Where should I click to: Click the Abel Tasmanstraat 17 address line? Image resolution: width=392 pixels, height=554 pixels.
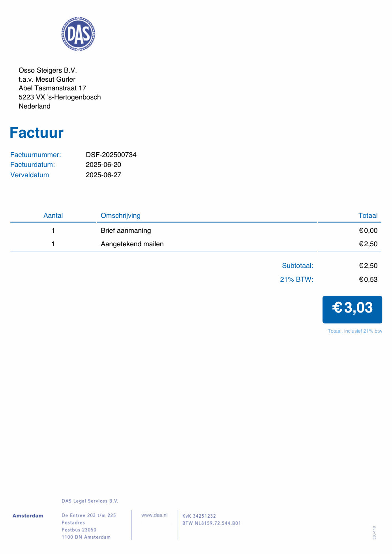tap(52, 88)
